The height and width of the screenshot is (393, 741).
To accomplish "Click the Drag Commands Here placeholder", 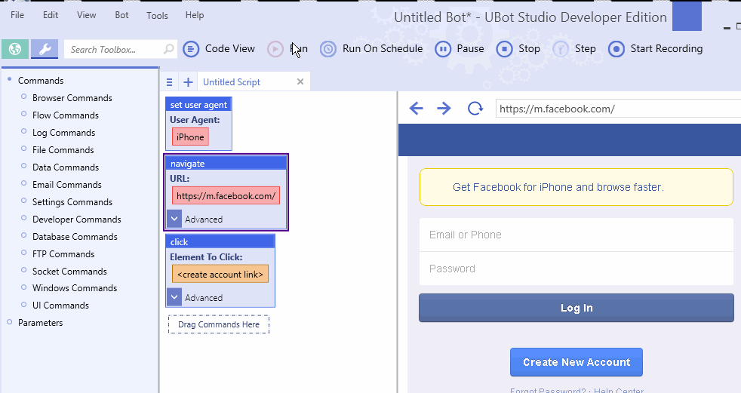I will pyautogui.click(x=219, y=324).
